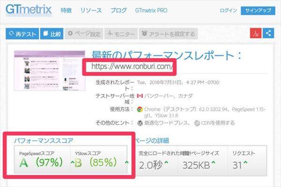This screenshot has width=281, height=187.
Task: Click the 325KB page size value
Action: (196, 165)
